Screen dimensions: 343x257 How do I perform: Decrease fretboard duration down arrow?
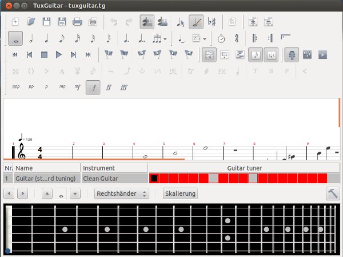click(x=75, y=193)
